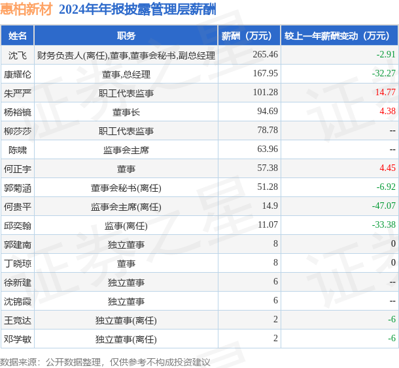The height and width of the screenshot is (368, 399).
Task: Click the position 监事(离任)
Action: point(126,226)
